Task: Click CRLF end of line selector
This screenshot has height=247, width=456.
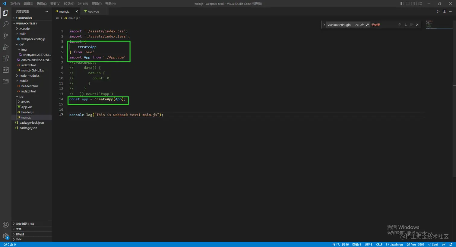Action: click(x=379, y=245)
